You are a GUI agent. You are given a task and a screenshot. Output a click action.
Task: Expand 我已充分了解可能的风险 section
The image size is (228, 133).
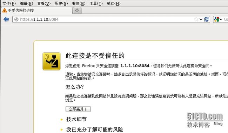(94, 129)
